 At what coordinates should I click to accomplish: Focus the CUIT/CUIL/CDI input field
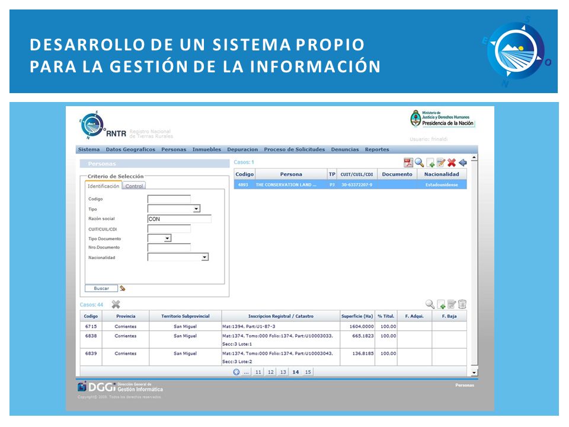coord(169,229)
